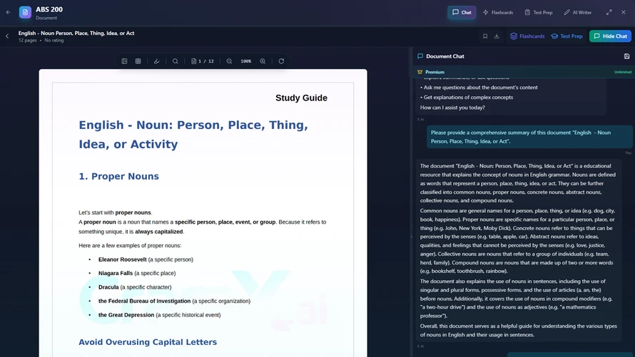
Task: Select the highlighter annotation tool
Action: point(157,61)
